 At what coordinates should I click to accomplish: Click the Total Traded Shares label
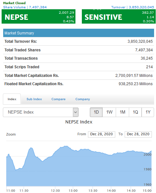click(22, 50)
